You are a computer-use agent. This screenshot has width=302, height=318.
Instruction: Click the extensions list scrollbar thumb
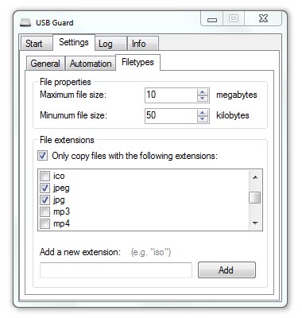point(255,197)
